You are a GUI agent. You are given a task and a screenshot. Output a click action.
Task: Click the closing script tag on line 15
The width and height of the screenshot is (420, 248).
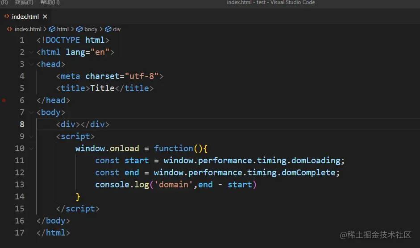click(x=78, y=209)
